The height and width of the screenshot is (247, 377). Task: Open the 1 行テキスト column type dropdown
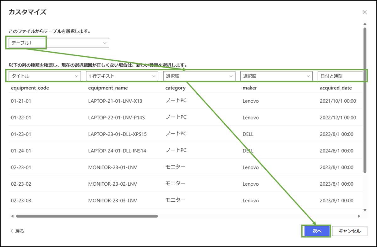(122, 76)
